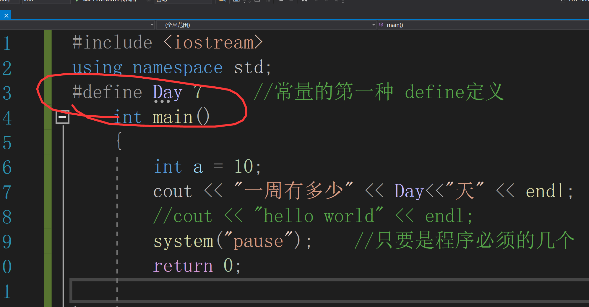Click the purple cube icon beside main()
The height and width of the screenshot is (307, 589).
(x=381, y=25)
